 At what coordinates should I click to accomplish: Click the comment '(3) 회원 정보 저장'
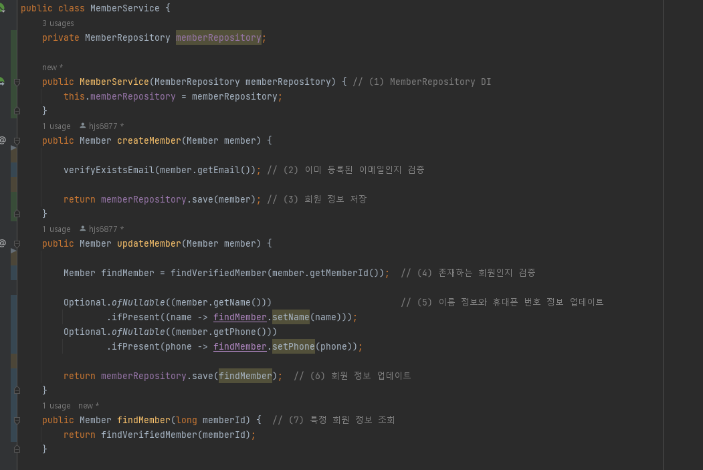317,199
